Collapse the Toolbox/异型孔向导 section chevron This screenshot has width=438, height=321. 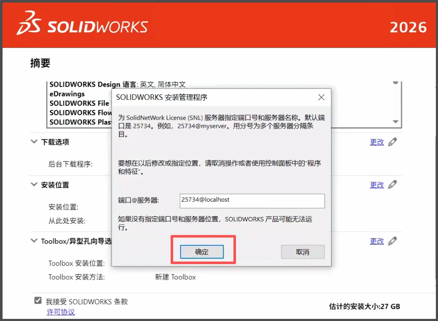click(34, 241)
